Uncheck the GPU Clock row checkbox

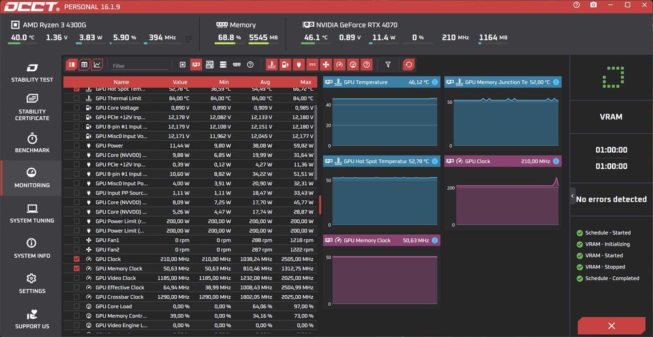click(76, 259)
